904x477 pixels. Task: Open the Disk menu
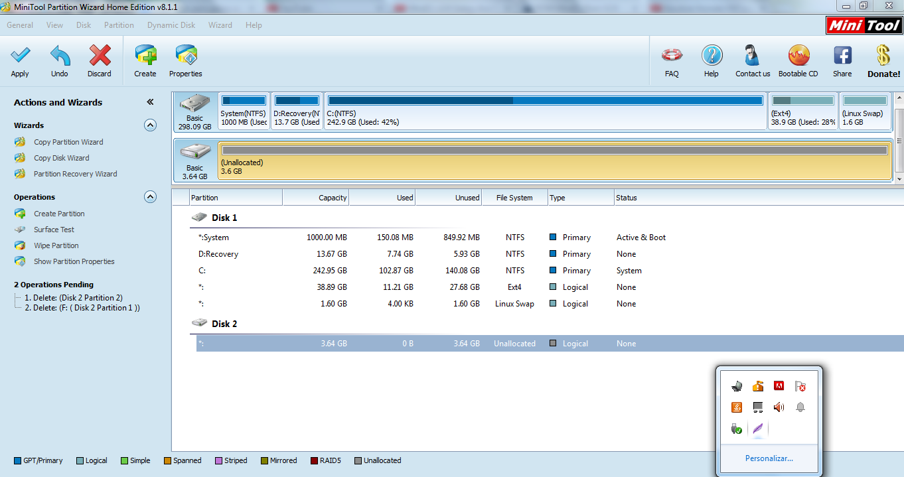84,25
